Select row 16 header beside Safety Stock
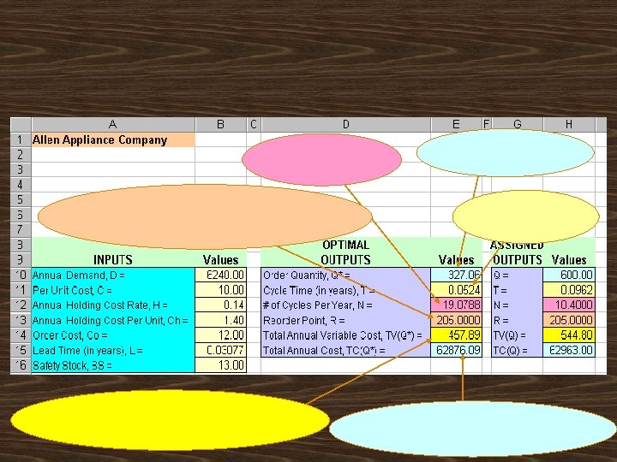The width and height of the screenshot is (617, 462). click(21, 365)
